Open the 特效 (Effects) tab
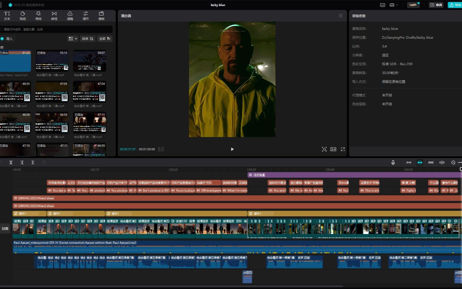This screenshot has height=289, width=462. [38, 16]
